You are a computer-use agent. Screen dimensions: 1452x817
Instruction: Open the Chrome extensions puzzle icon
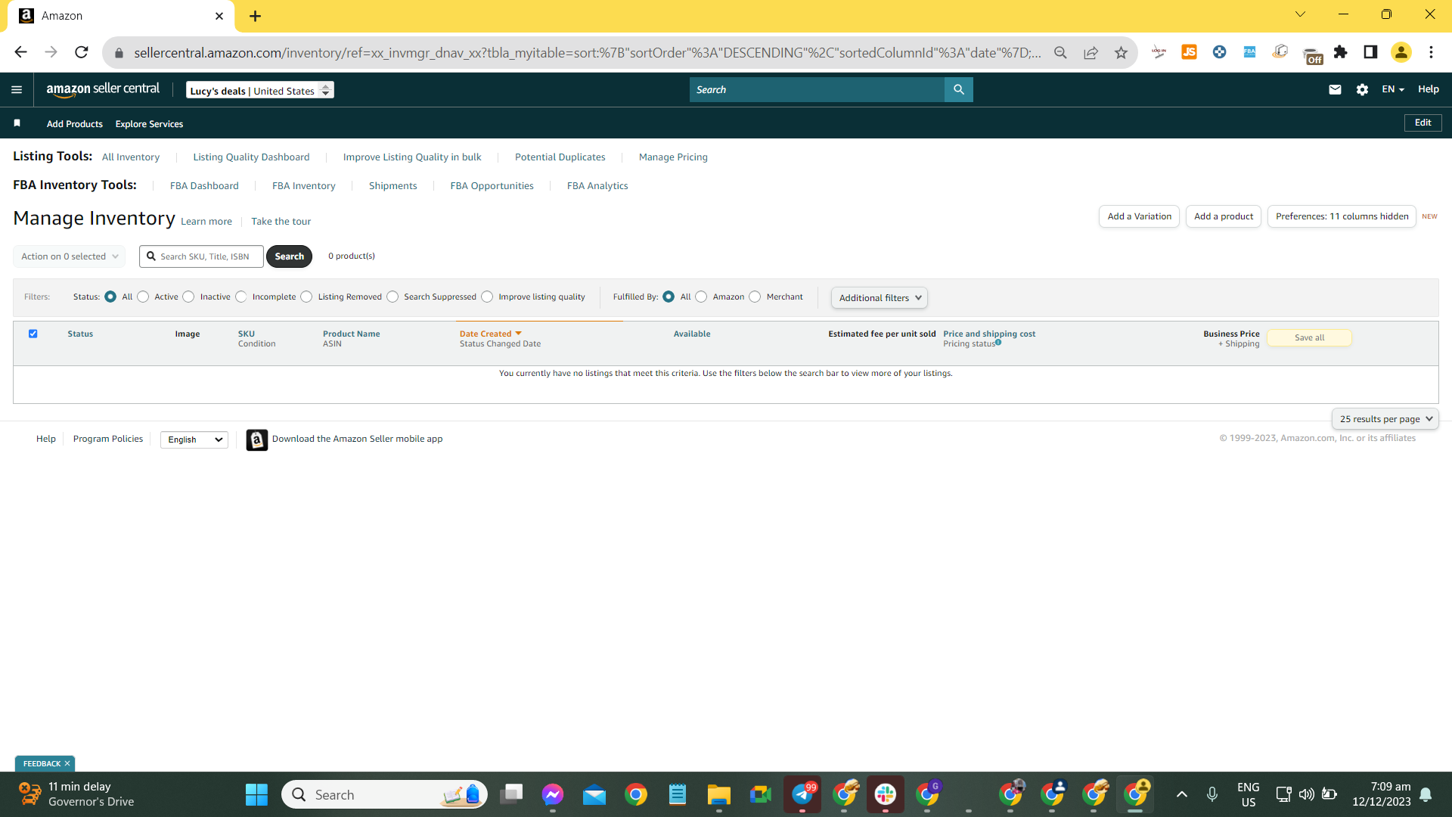[1340, 52]
